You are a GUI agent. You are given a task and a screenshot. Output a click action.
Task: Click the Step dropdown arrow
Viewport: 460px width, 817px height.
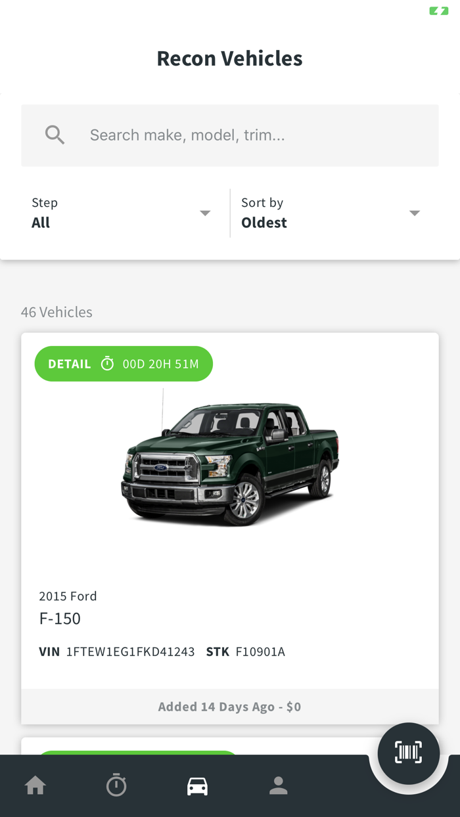coord(205,213)
